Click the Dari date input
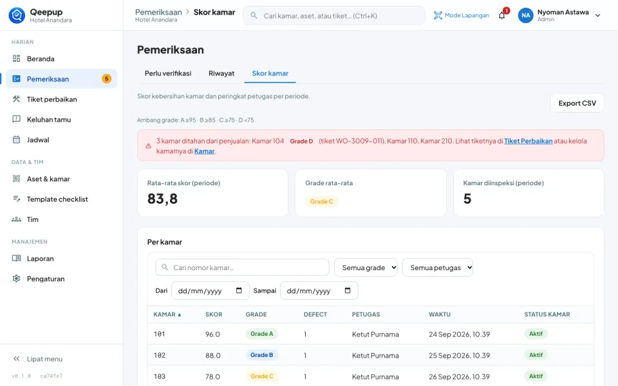 [x=211, y=291]
